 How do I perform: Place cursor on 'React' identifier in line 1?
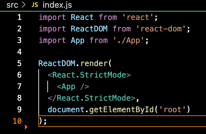coord(82,17)
